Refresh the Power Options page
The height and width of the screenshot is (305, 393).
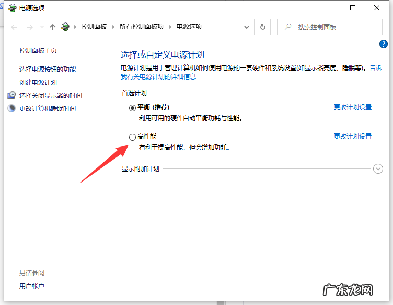click(x=262, y=27)
